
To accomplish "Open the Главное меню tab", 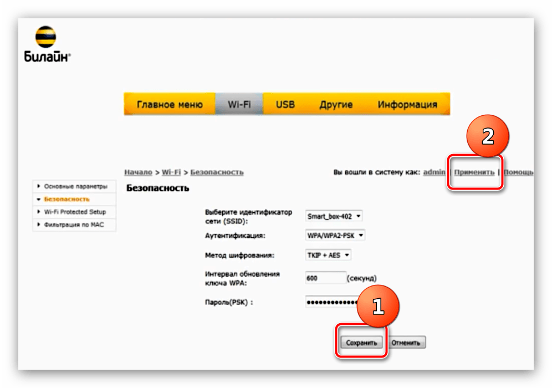I will click(169, 104).
